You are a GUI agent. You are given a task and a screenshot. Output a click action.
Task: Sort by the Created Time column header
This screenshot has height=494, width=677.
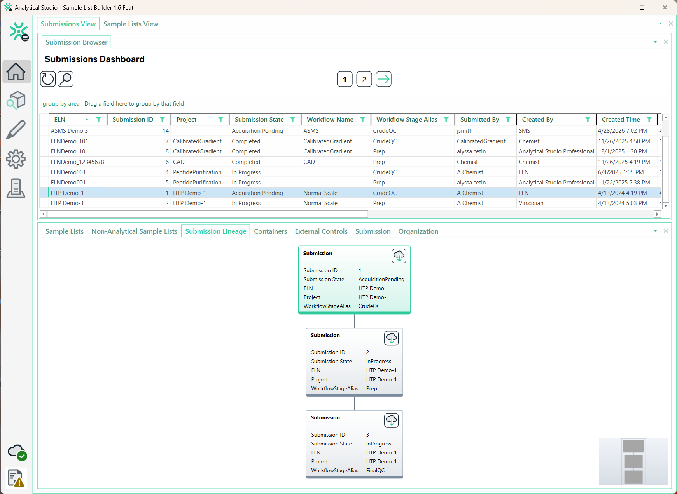click(621, 119)
